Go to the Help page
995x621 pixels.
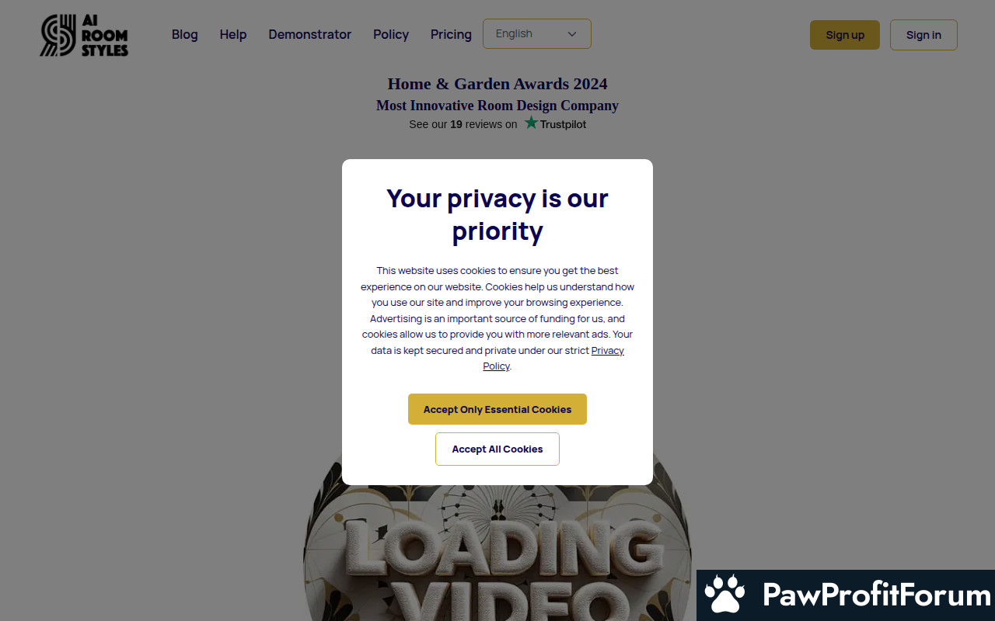[232, 35]
